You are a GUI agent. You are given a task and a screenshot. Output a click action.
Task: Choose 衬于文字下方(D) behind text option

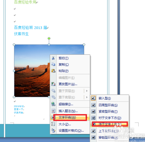click(109, 118)
